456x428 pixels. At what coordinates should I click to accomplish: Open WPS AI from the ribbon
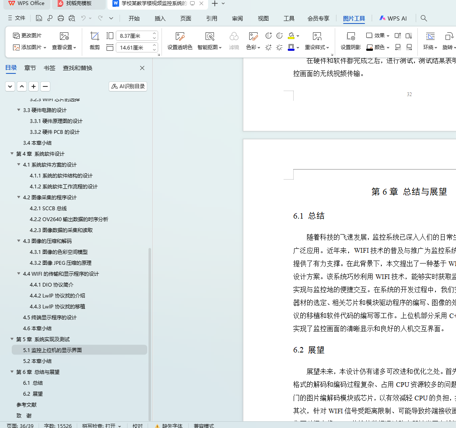point(393,18)
